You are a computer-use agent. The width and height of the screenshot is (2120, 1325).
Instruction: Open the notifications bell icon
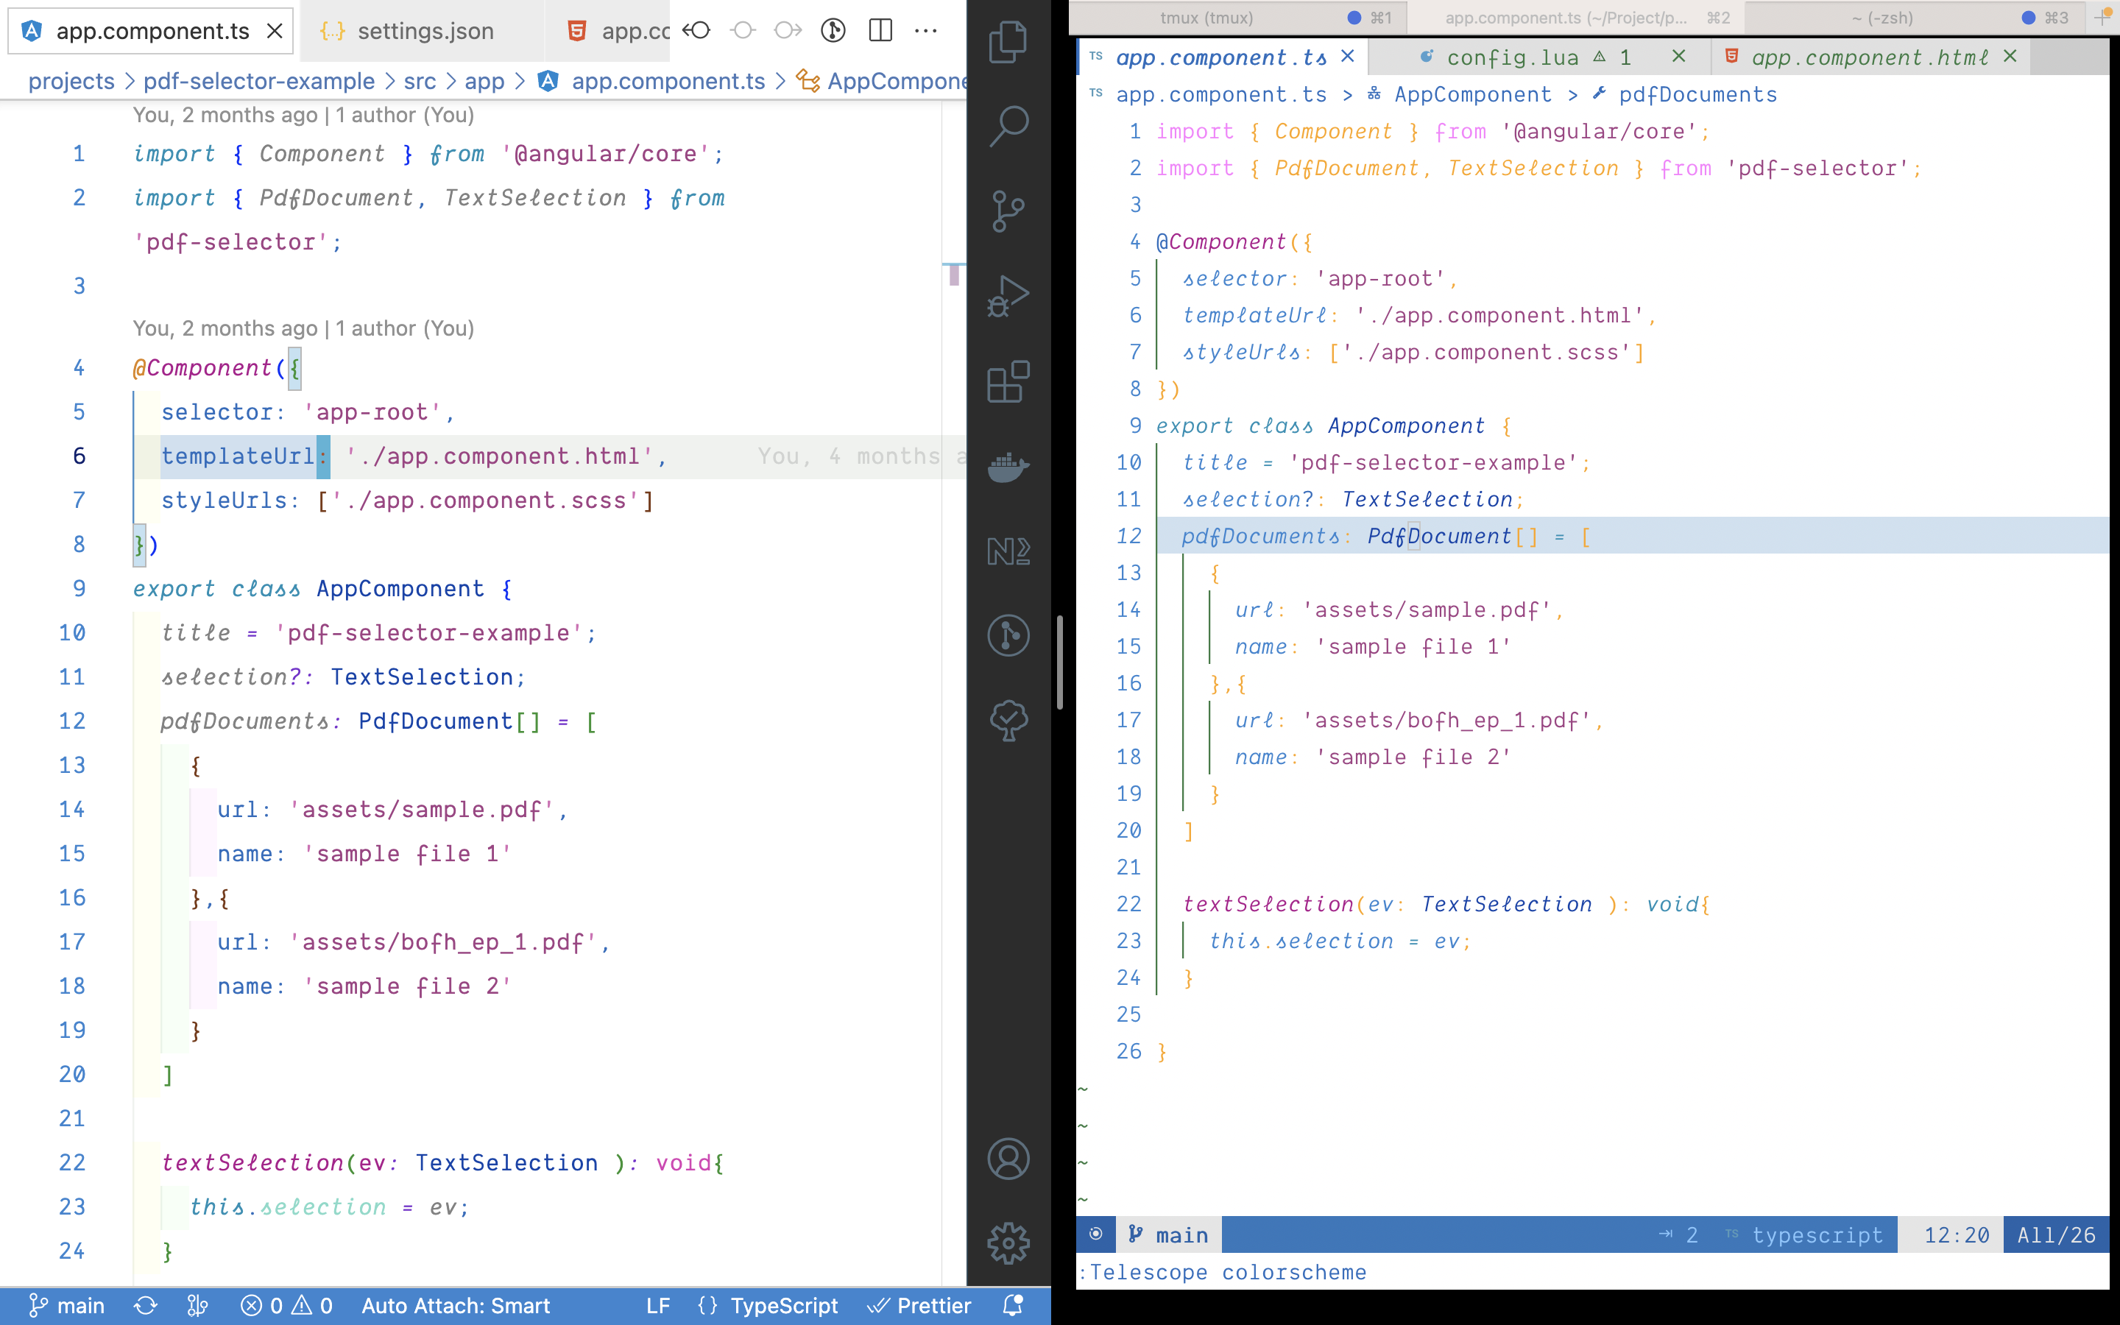[x=1013, y=1306]
